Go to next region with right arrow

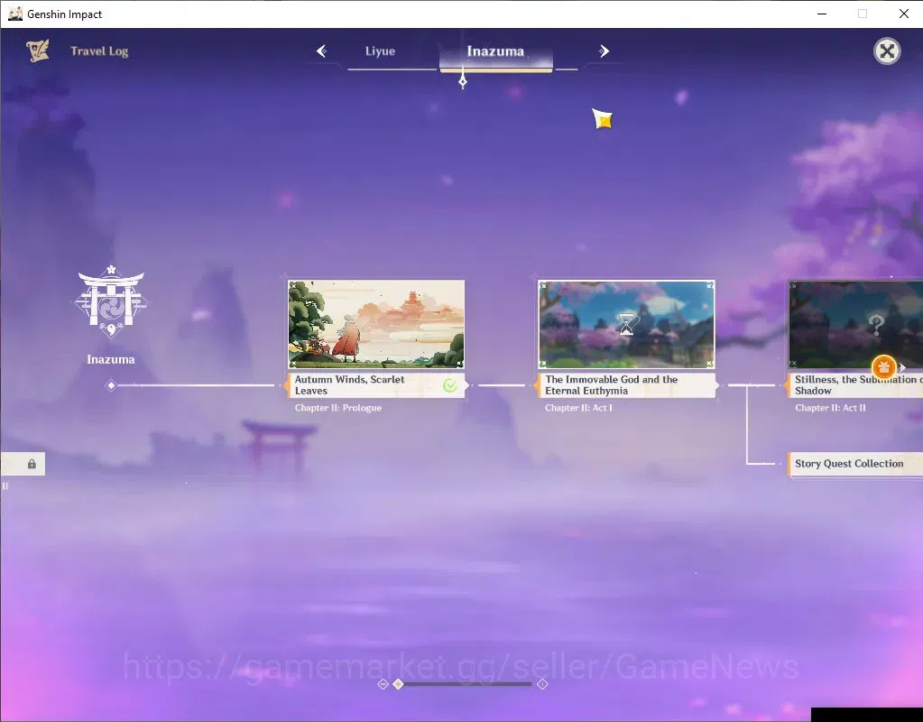click(x=604, y=51)
